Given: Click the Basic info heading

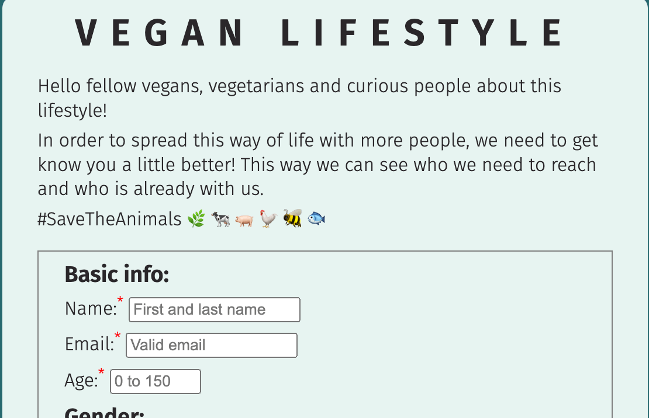Looking at the screenshot, I should point(117,274).
